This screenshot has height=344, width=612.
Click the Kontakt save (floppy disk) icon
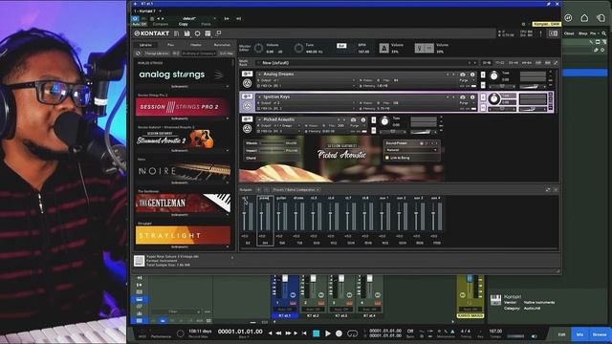(187, 33)
